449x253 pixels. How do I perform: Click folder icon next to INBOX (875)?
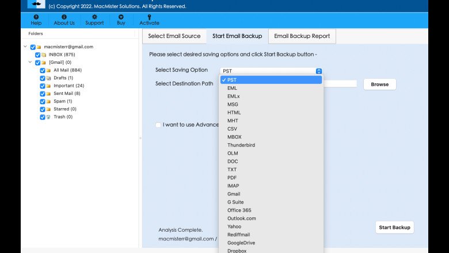[x=44, y=55]
